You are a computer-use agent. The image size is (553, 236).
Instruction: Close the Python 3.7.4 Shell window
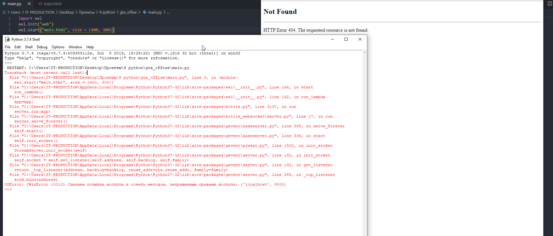pyautogui.click(x=360, y=39)
